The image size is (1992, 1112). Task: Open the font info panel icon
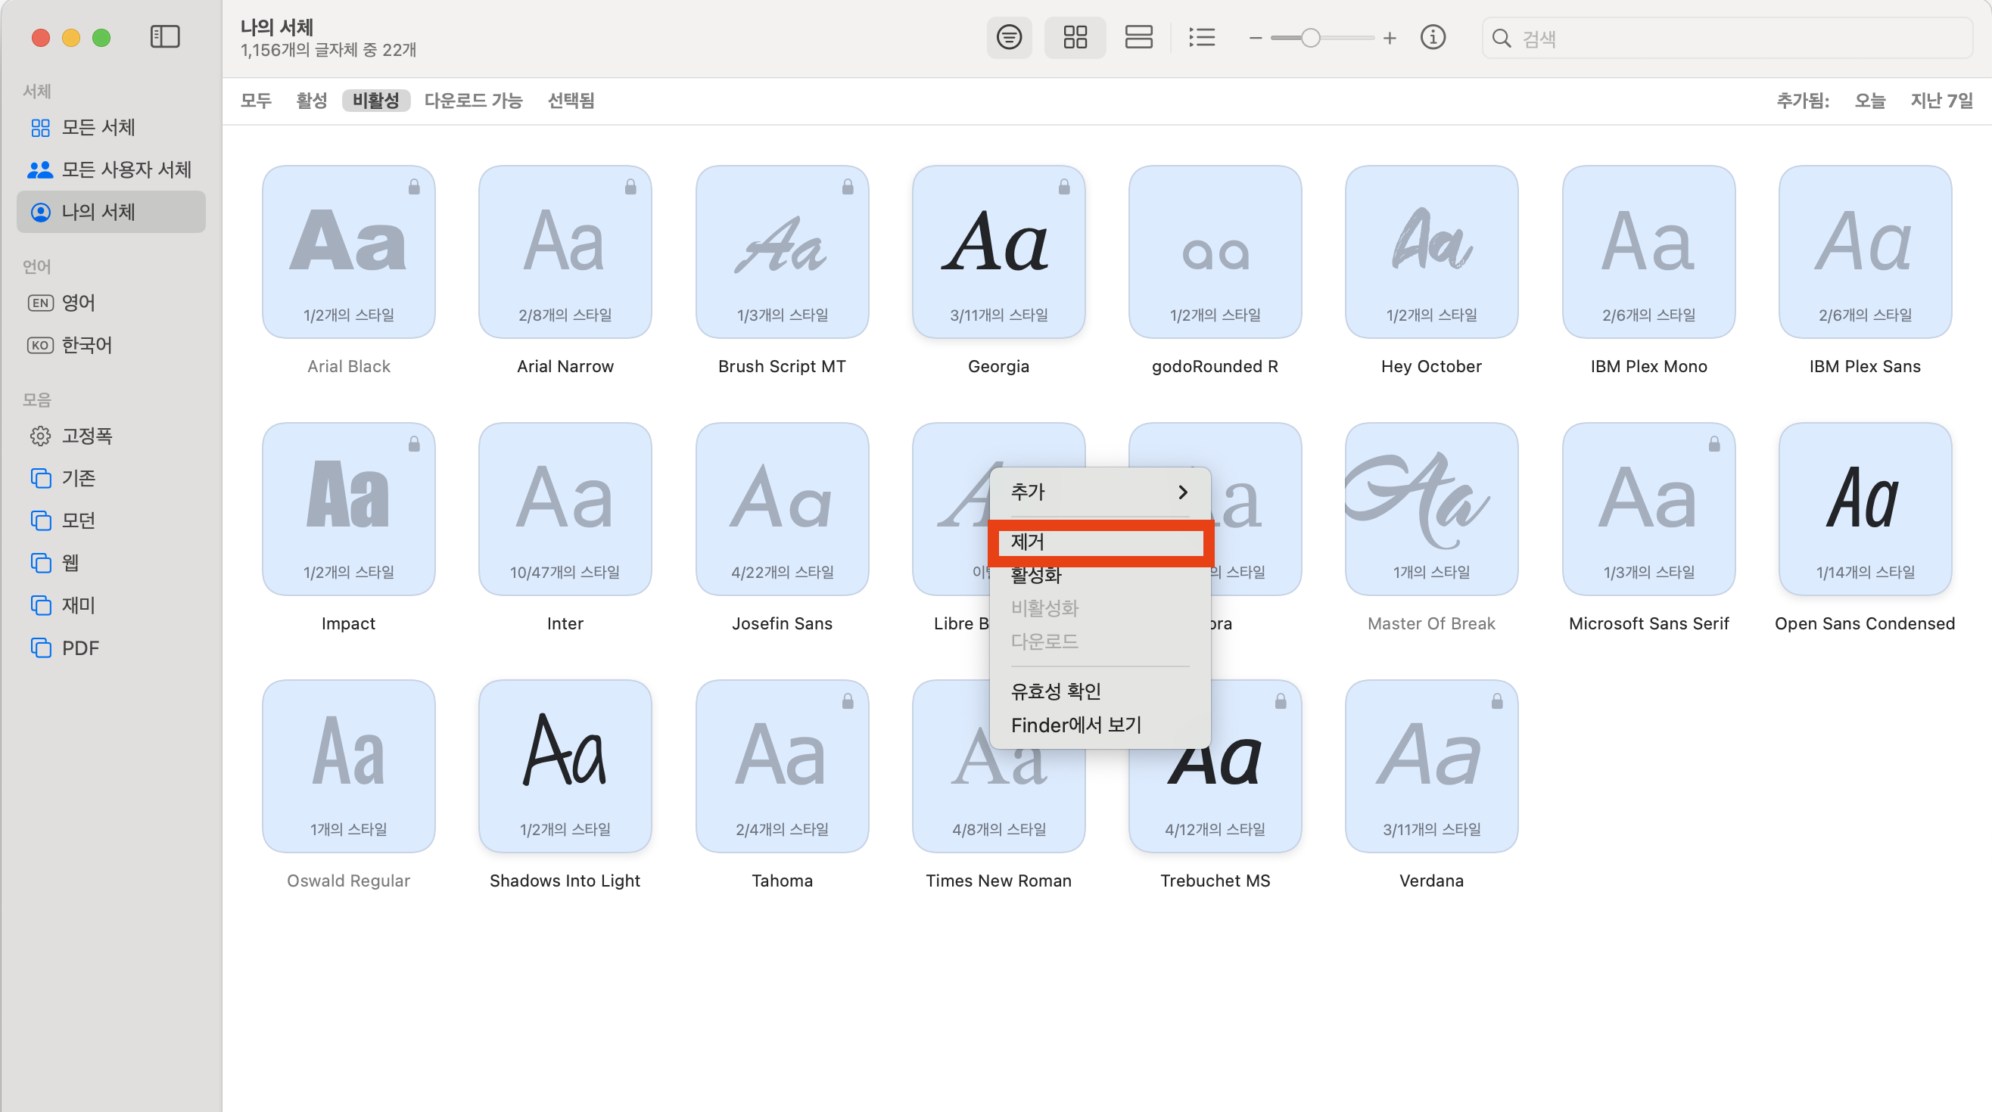tap(1432, 37)
